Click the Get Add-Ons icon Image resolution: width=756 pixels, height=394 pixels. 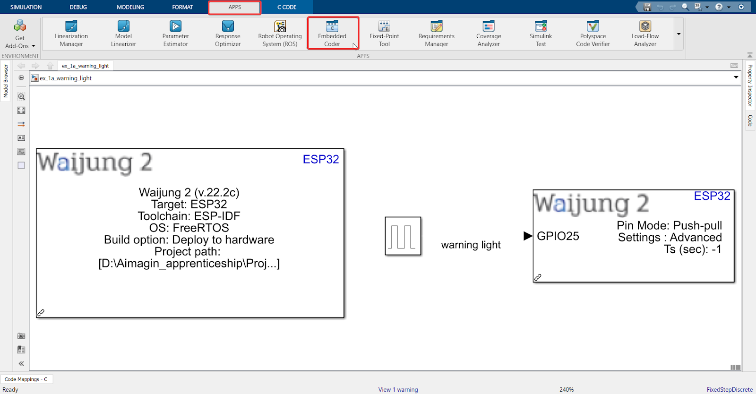pos(20,25)
